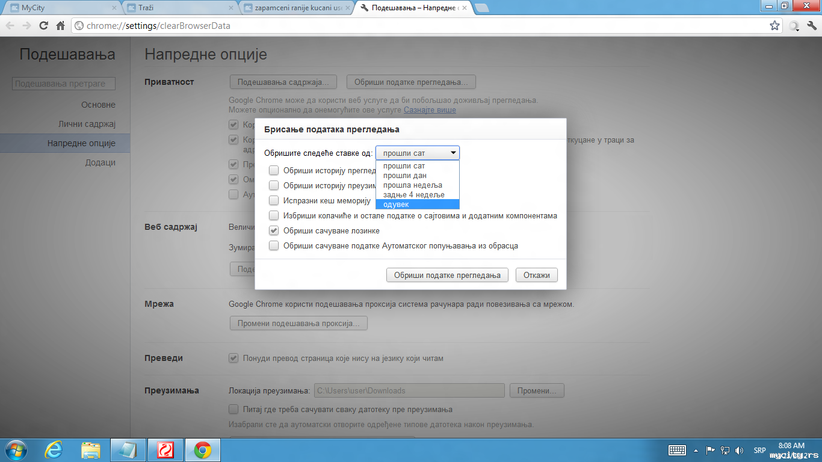This screenshot has width=822, height=462.
Task: Click the browser forward arrow
Action: (26, 26)
